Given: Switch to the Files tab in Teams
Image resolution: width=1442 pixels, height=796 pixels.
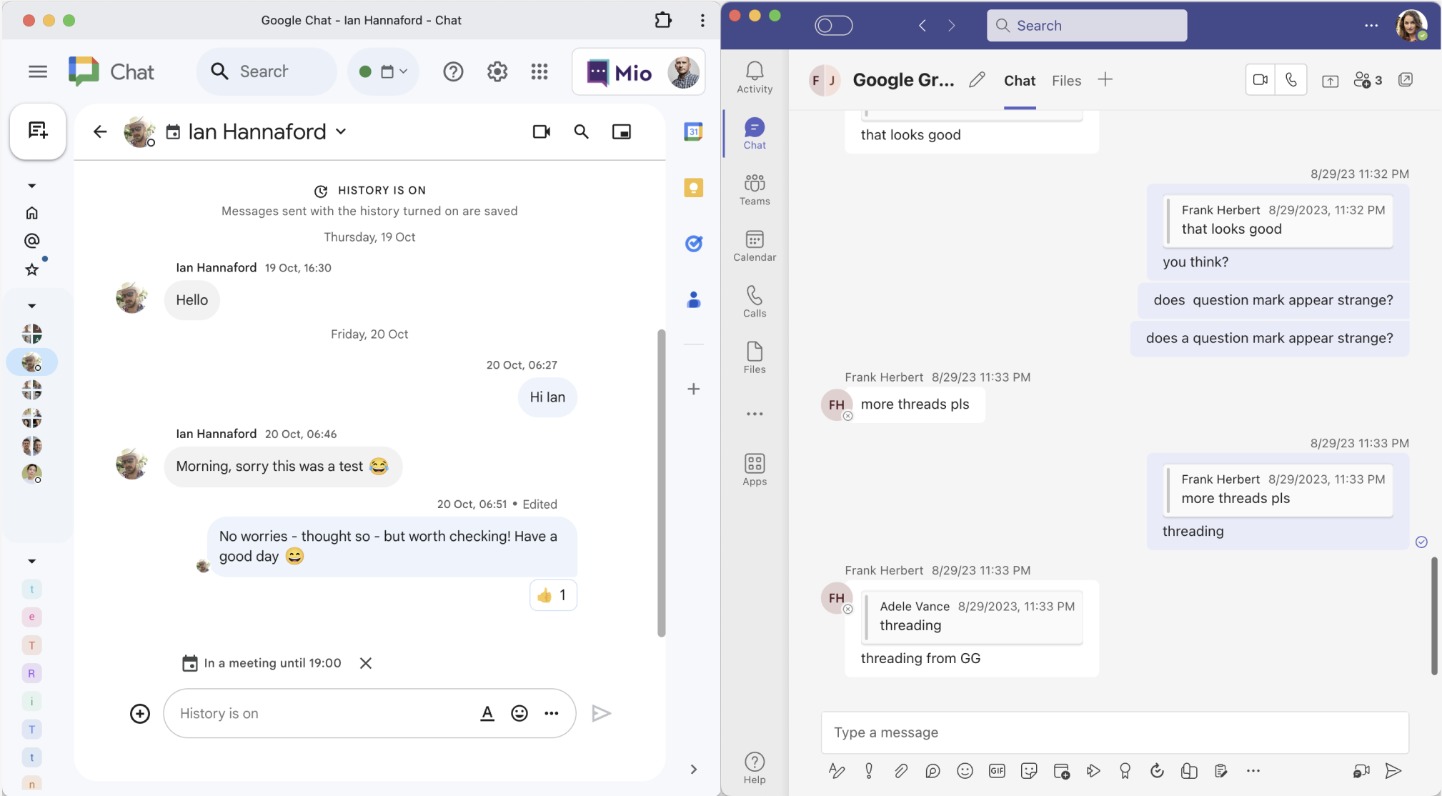Looking at the screenshot, I should 1065,80.
